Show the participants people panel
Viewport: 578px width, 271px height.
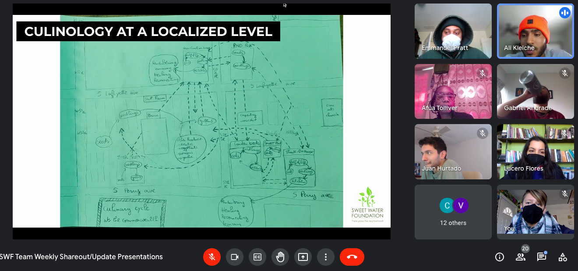coord(521,257)
